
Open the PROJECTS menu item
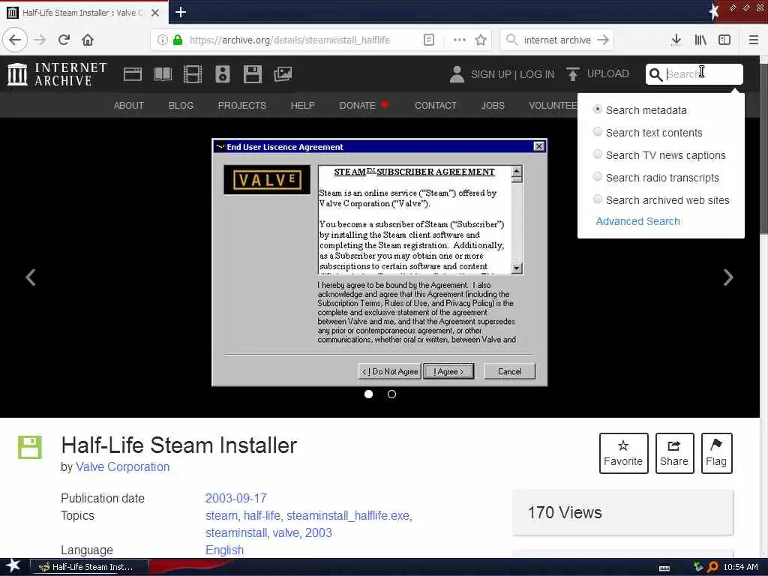(x=242, y=105)
